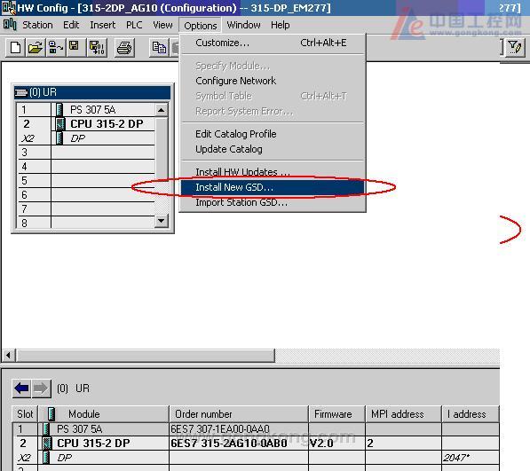The height and width of the screenshot is (471, 530).
Task: Select Install New GSD... entry
Action: coord(273,187)
